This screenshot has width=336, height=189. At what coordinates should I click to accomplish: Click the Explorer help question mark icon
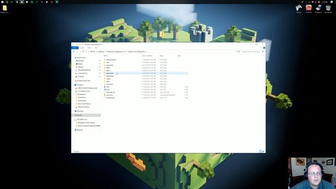[x=264, y=48]
